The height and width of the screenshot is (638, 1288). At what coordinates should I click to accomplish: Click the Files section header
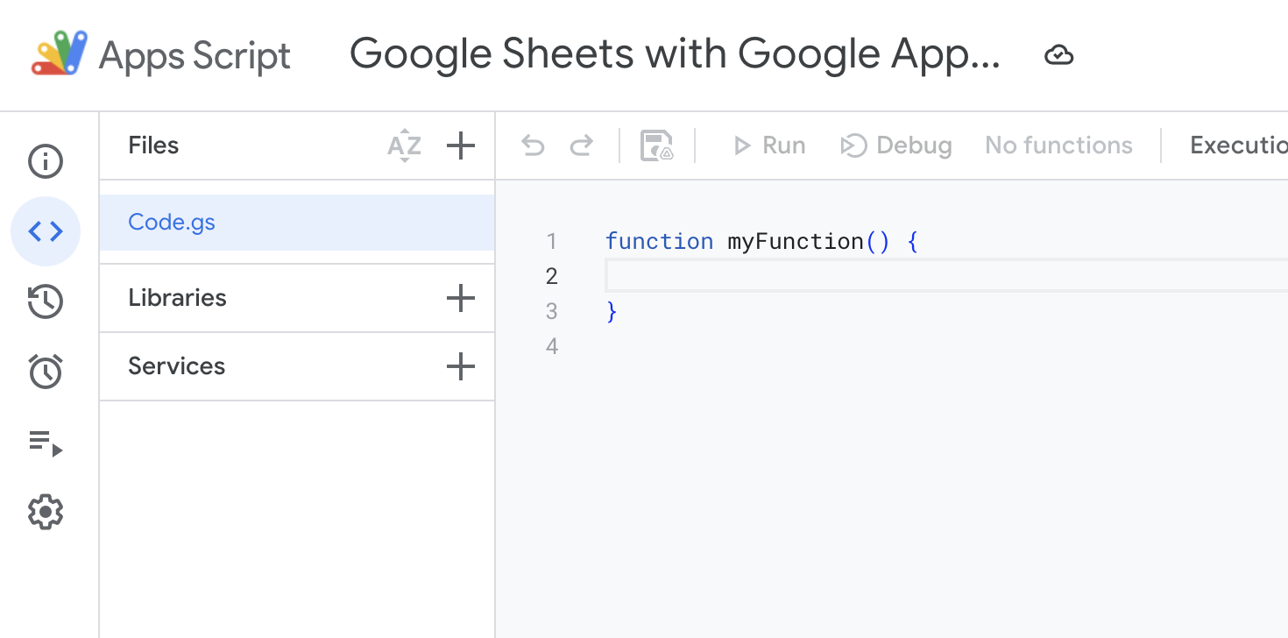(x=153, y=145)
